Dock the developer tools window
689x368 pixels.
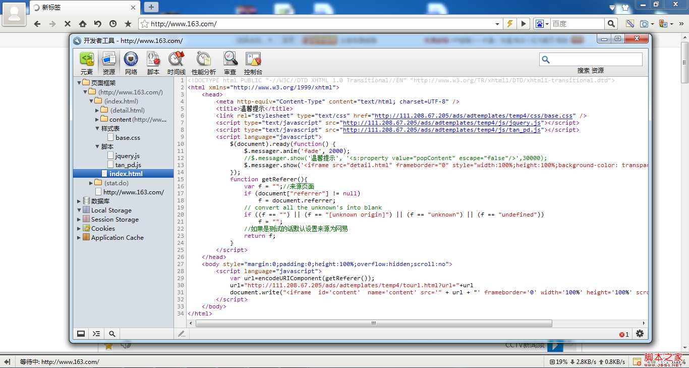pos(81,334)
